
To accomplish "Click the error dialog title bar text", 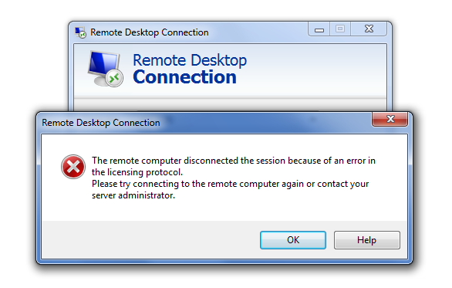I will click(101, 123).
